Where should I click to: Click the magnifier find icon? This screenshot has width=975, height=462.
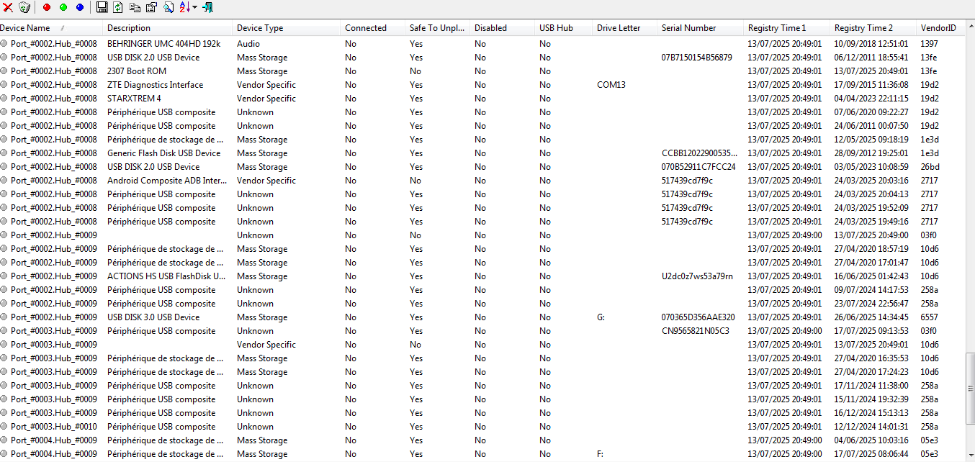point(168,7)
